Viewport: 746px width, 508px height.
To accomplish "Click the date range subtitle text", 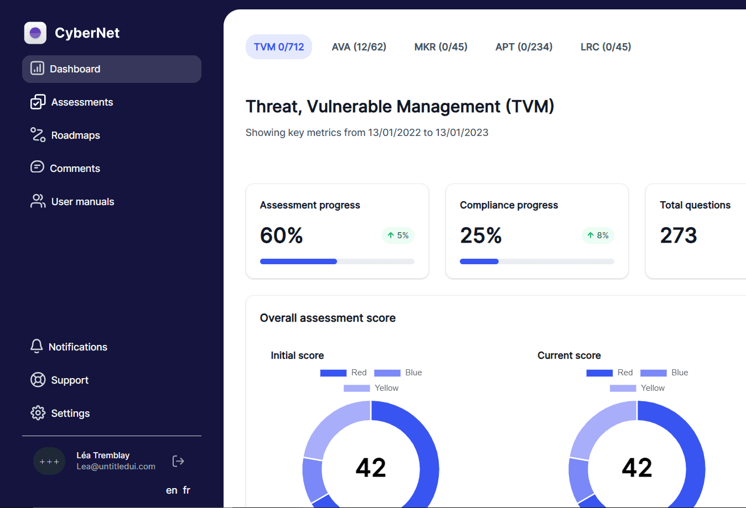I will [367, 133].
